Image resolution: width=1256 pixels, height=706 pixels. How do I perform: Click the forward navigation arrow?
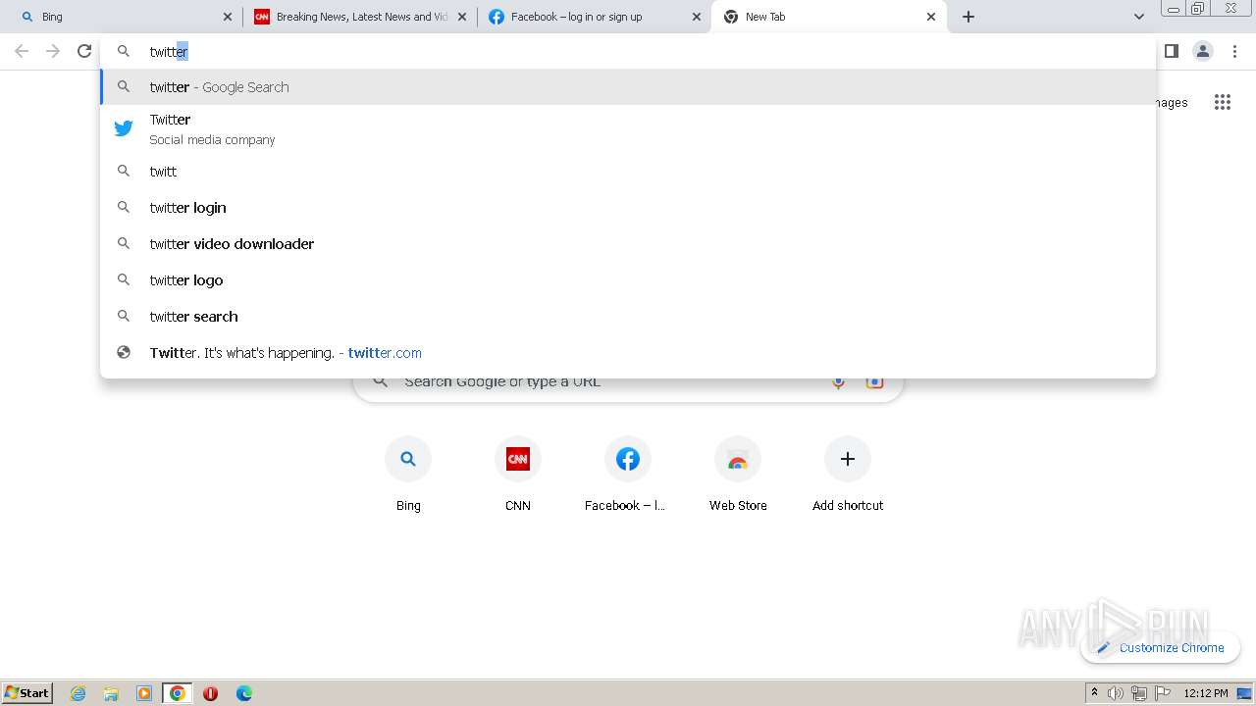click(x=53, y=51)
